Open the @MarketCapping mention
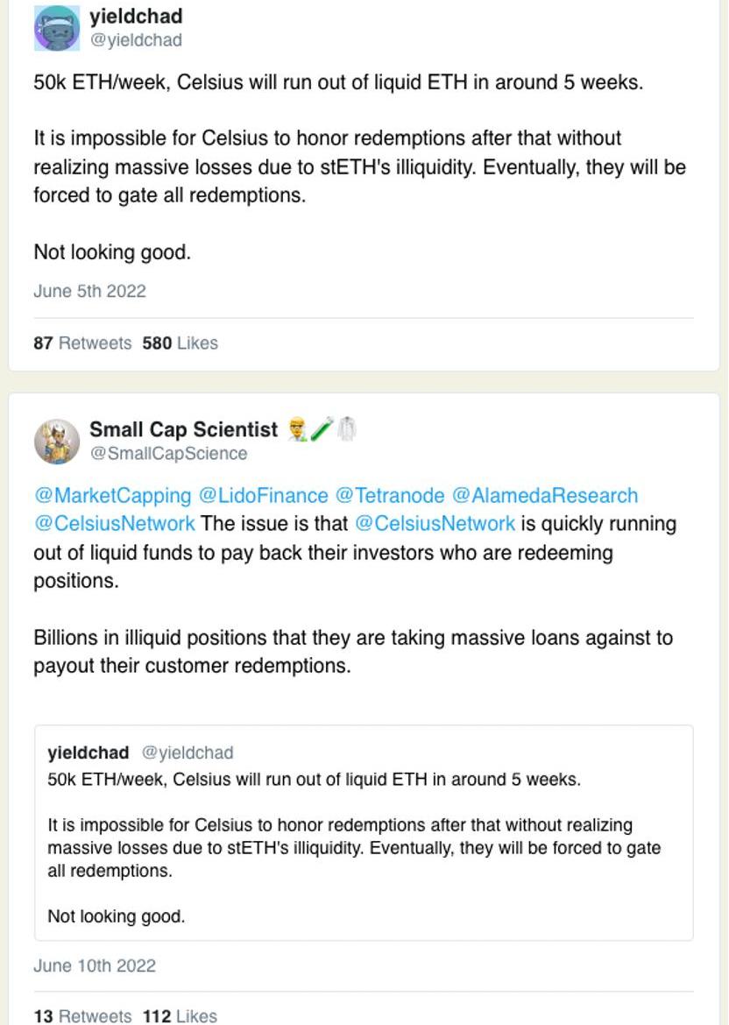This screenshot has width=729, height=1025. tap(112, 496)
